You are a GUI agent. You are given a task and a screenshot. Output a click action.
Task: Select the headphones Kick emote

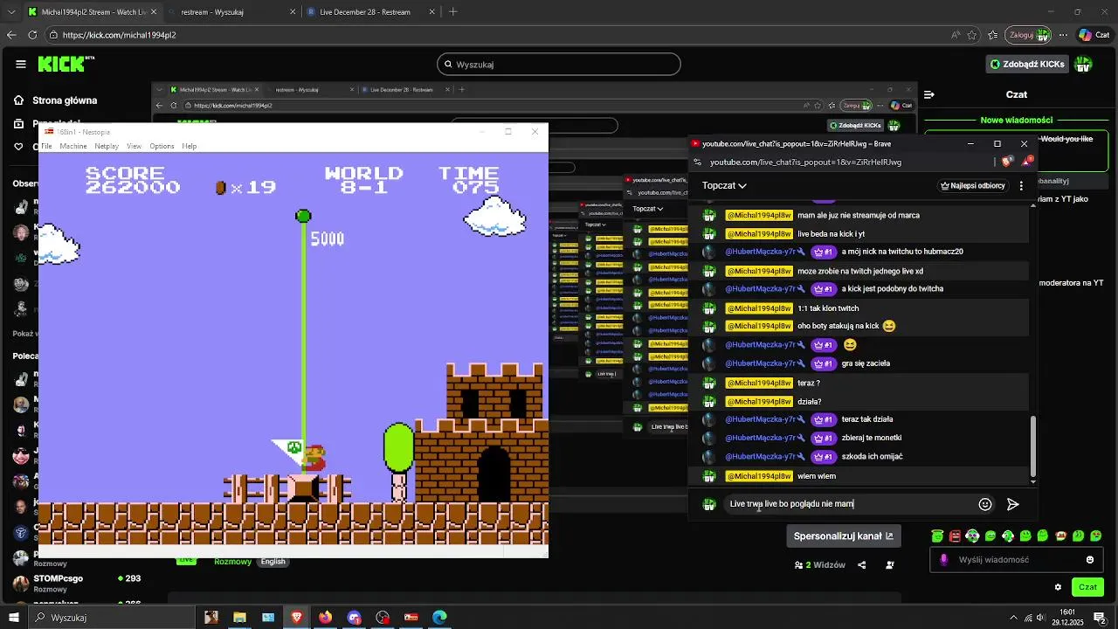point(972,536)
